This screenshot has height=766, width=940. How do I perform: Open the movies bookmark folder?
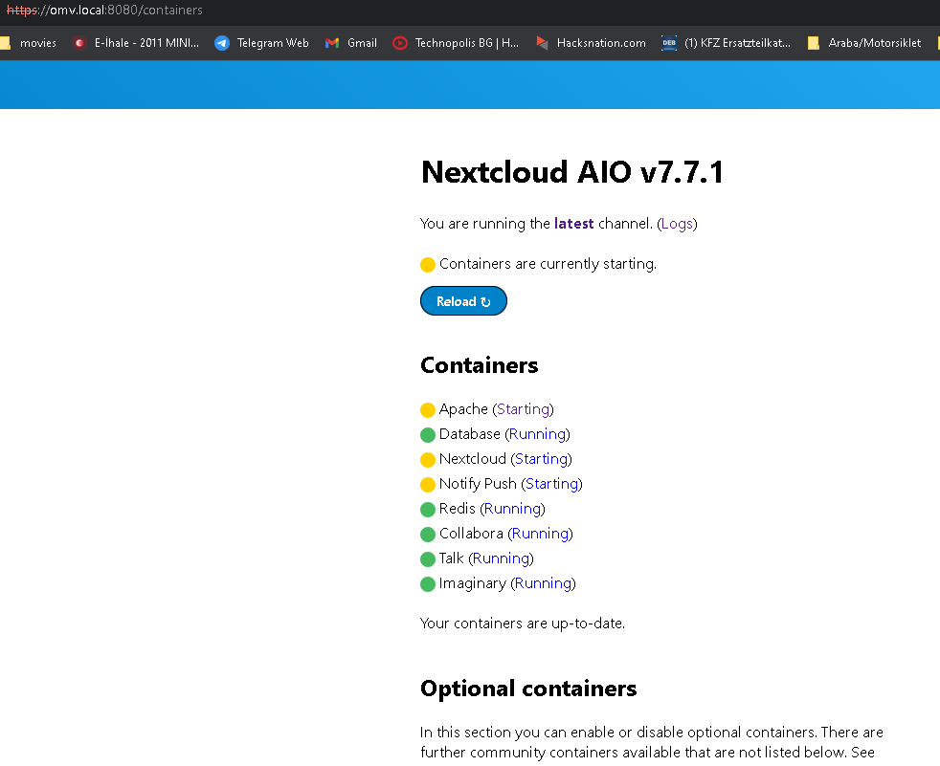[29, 43]
